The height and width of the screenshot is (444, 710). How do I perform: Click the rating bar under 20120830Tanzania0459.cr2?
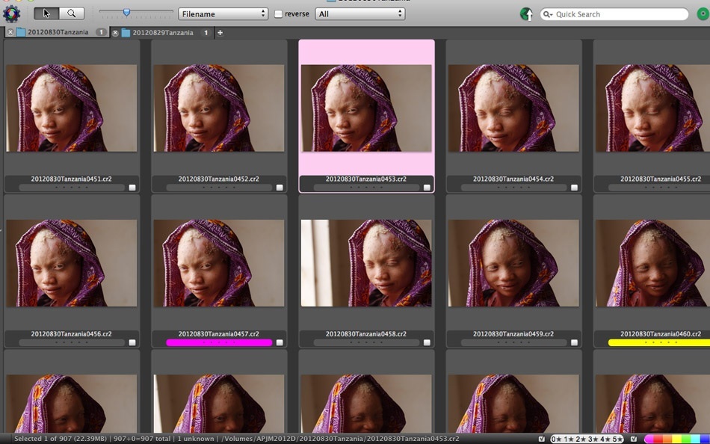[x=514, y=342]
